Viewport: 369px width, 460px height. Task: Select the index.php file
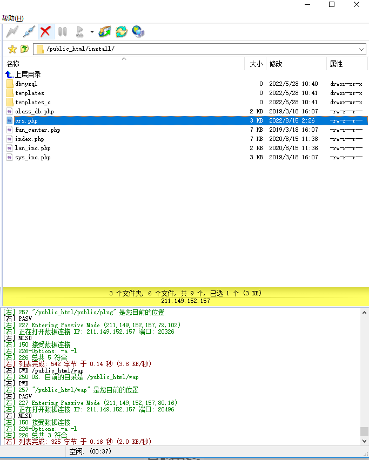30,139
